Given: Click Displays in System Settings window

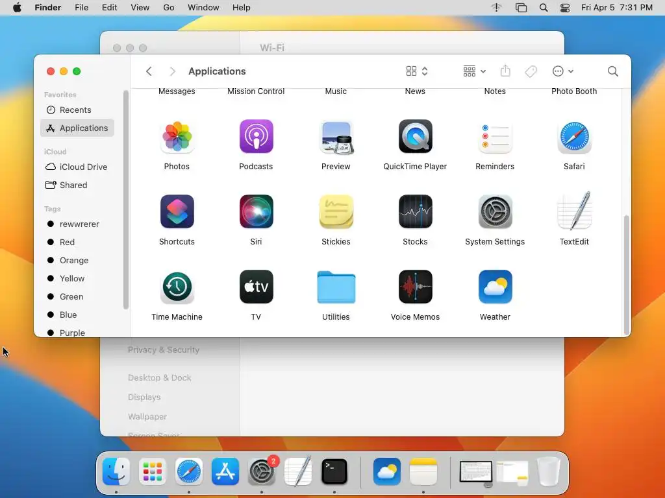Looking at the screenshot, I should pyautogui.click(x=144, y=397).
